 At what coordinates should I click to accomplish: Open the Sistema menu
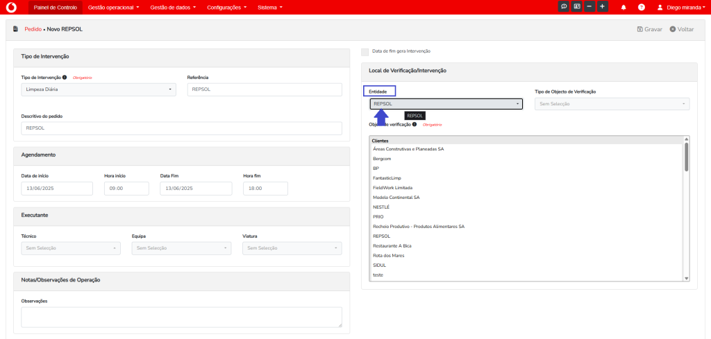tap(270, 7)
